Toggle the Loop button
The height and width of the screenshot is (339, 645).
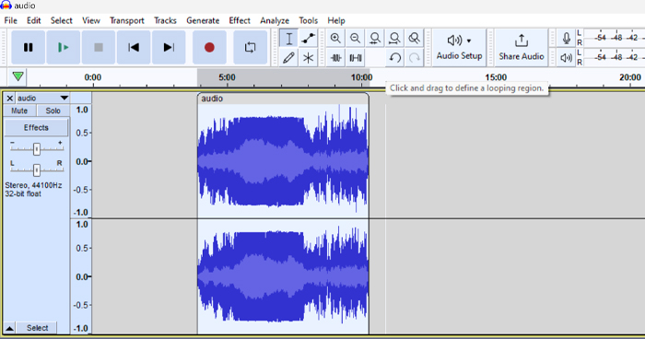(x=250, y=47)
